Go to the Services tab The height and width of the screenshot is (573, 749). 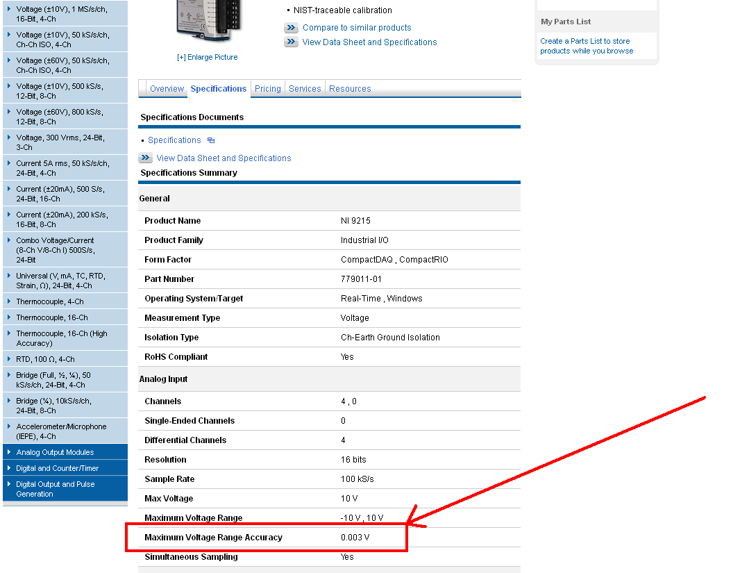click(x=305, y=88)
